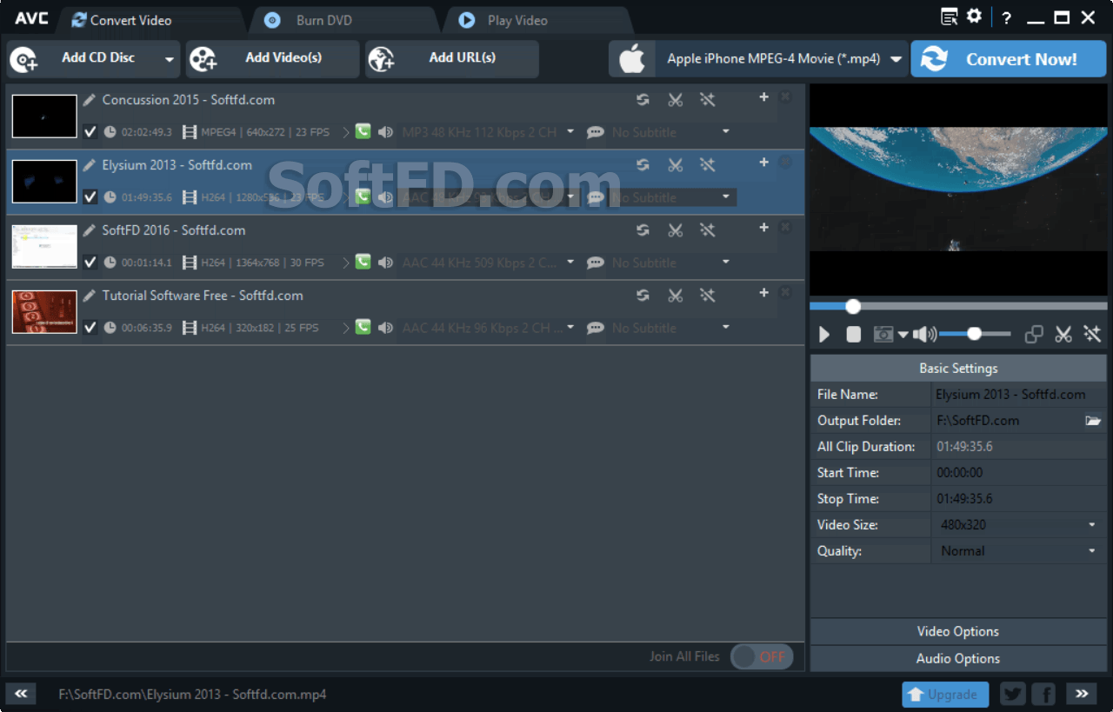Play preview with play button
This screenshot has width=1113, height=712.
[824, 335]
